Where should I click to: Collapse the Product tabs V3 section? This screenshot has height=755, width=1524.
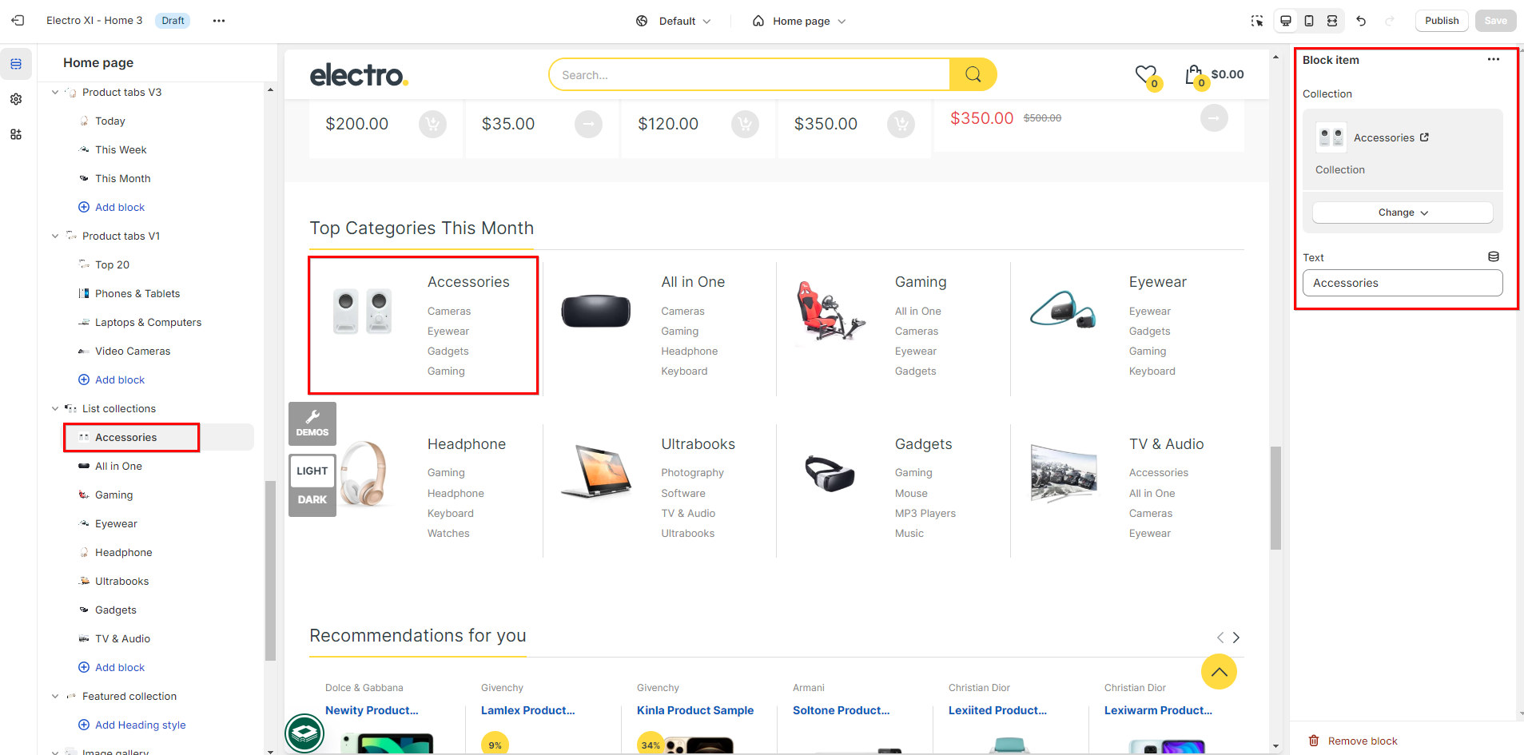[55, 92]
